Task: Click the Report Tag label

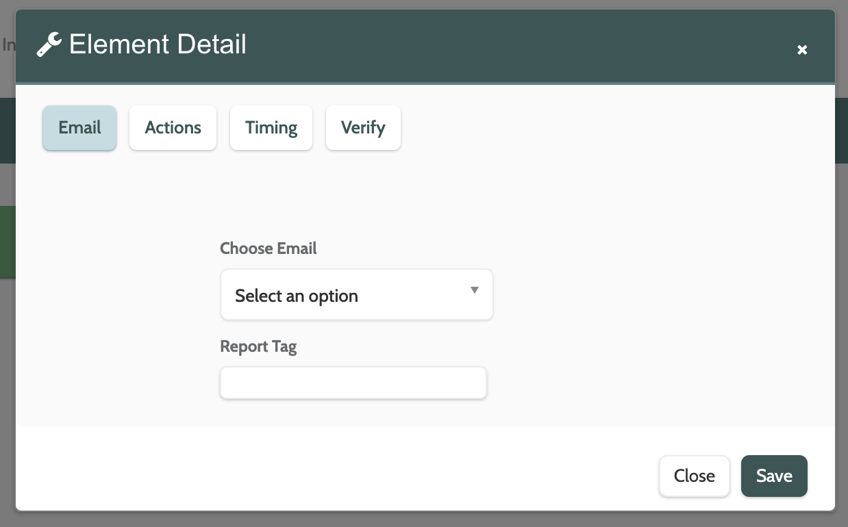Action: [258, 347]
